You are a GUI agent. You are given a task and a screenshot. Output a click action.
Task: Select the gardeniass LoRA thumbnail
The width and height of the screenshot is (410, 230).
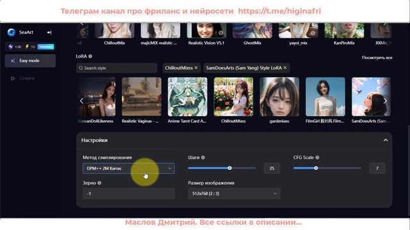click(x=279, y=96)
